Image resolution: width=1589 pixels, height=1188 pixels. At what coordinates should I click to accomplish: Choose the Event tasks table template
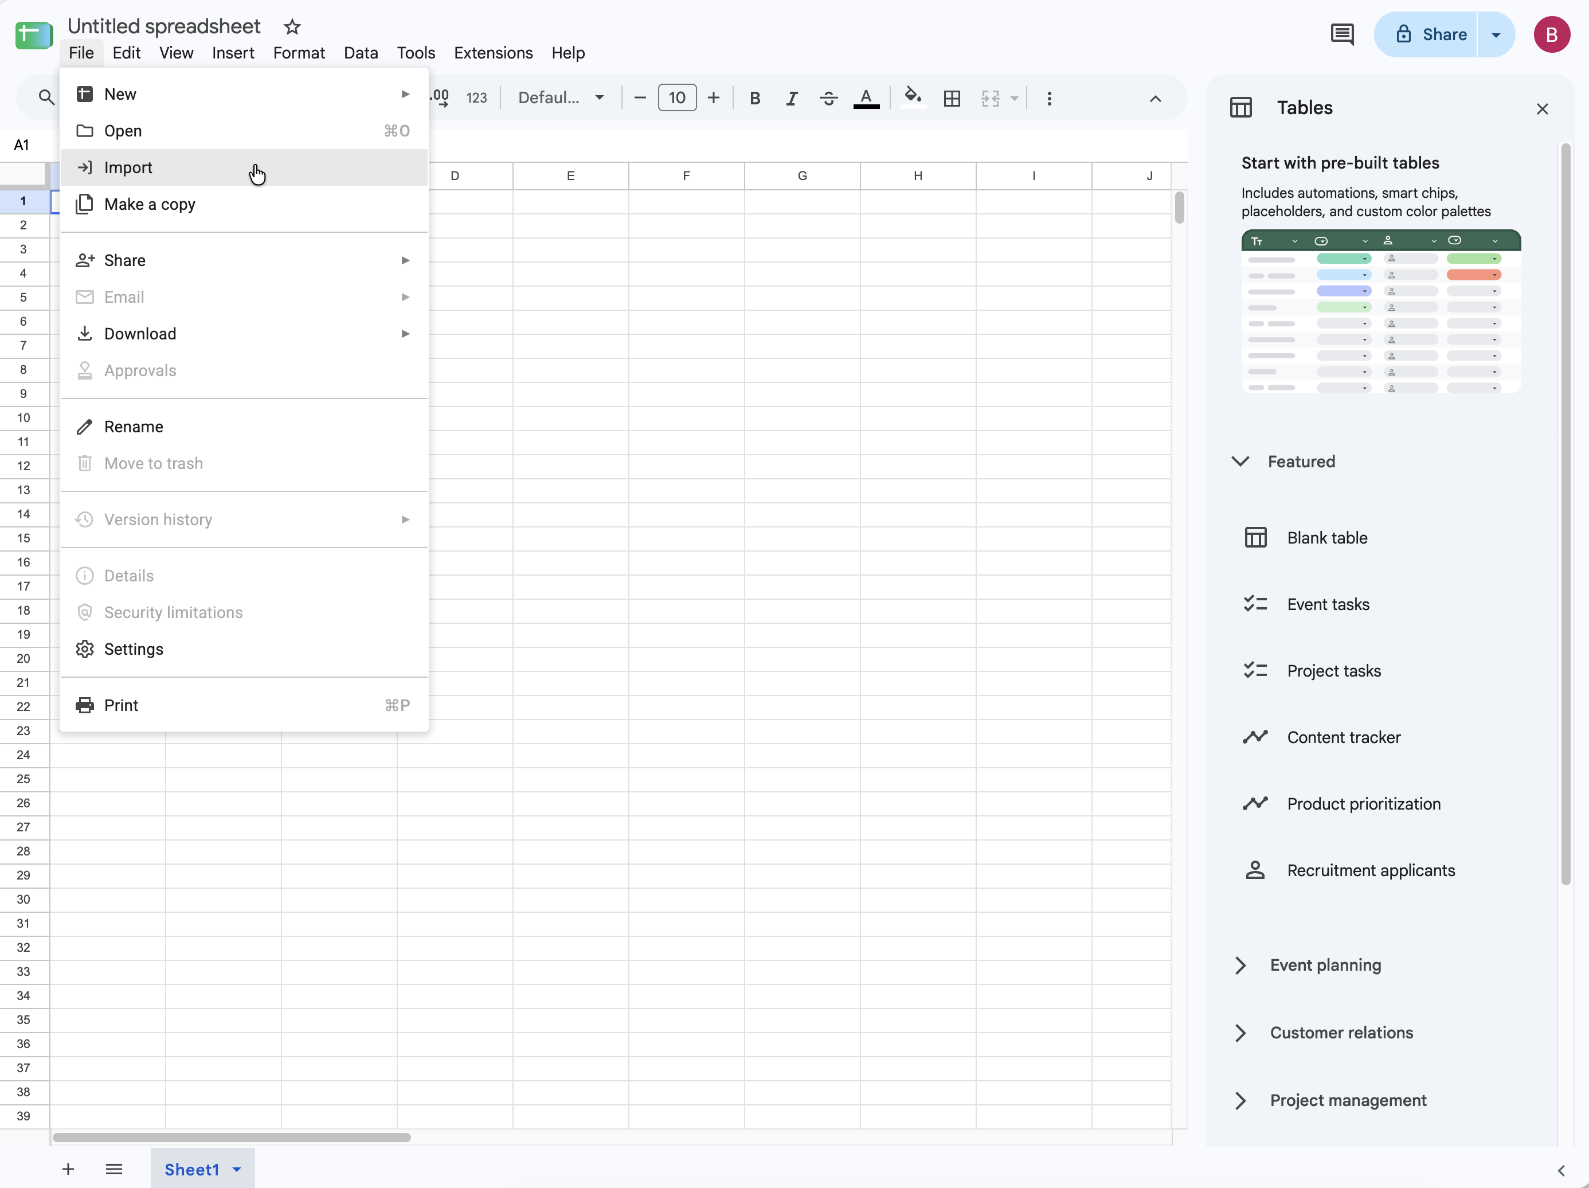(1328, 604)
